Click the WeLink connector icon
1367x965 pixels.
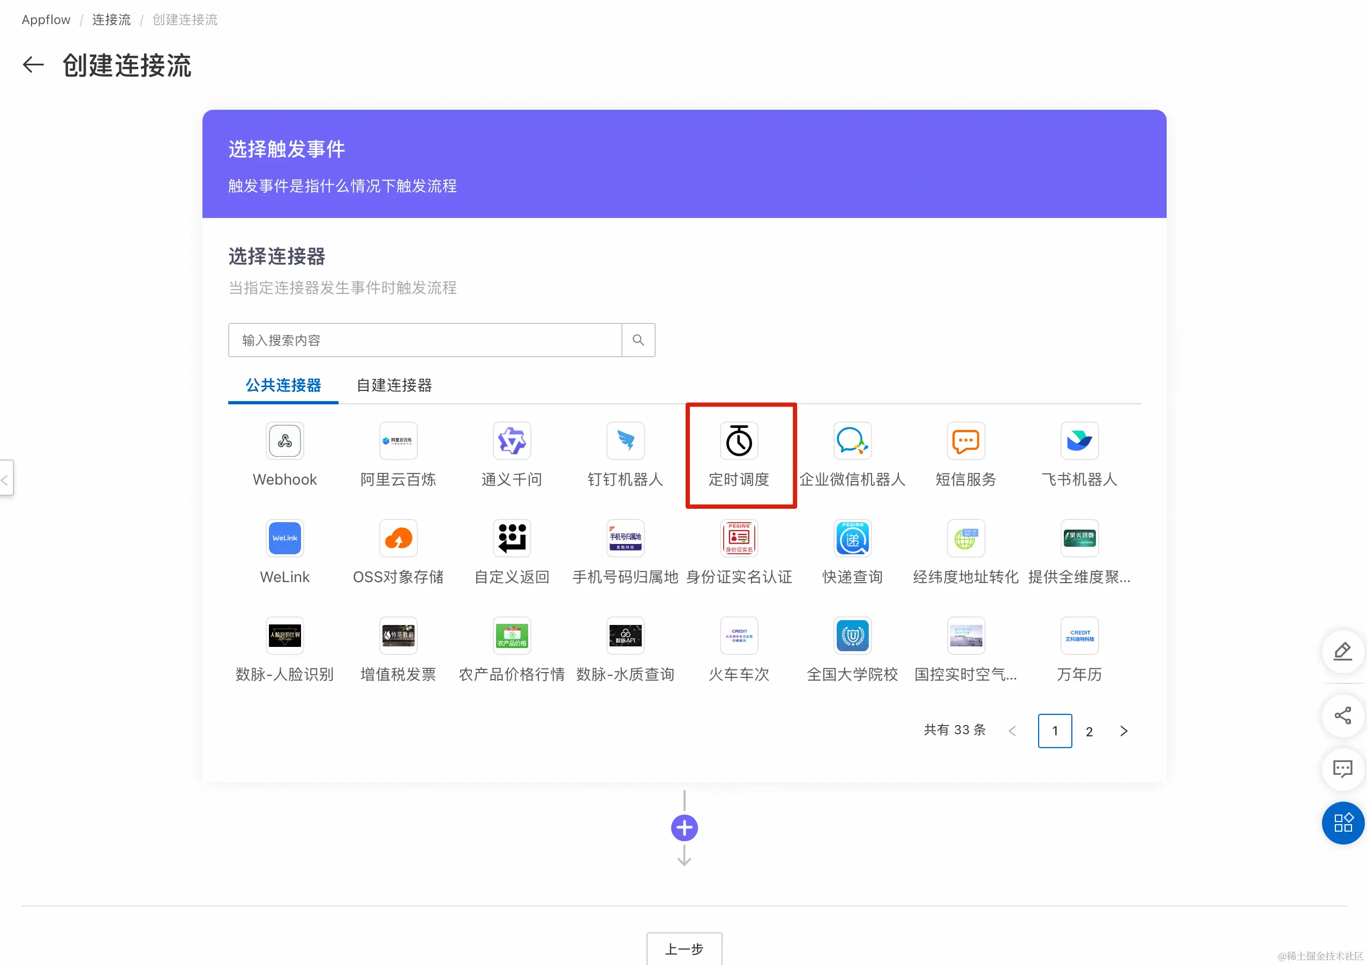(x=284, y=538)
